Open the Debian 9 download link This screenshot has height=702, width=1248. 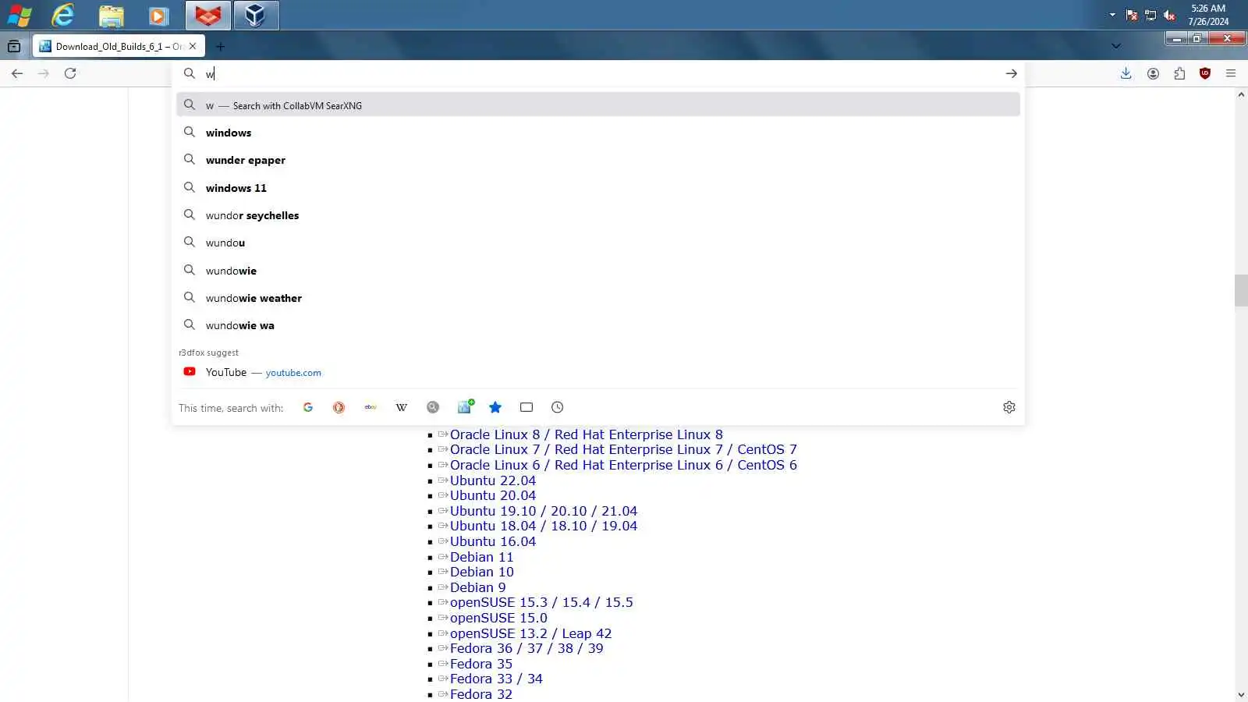[477, 587]
